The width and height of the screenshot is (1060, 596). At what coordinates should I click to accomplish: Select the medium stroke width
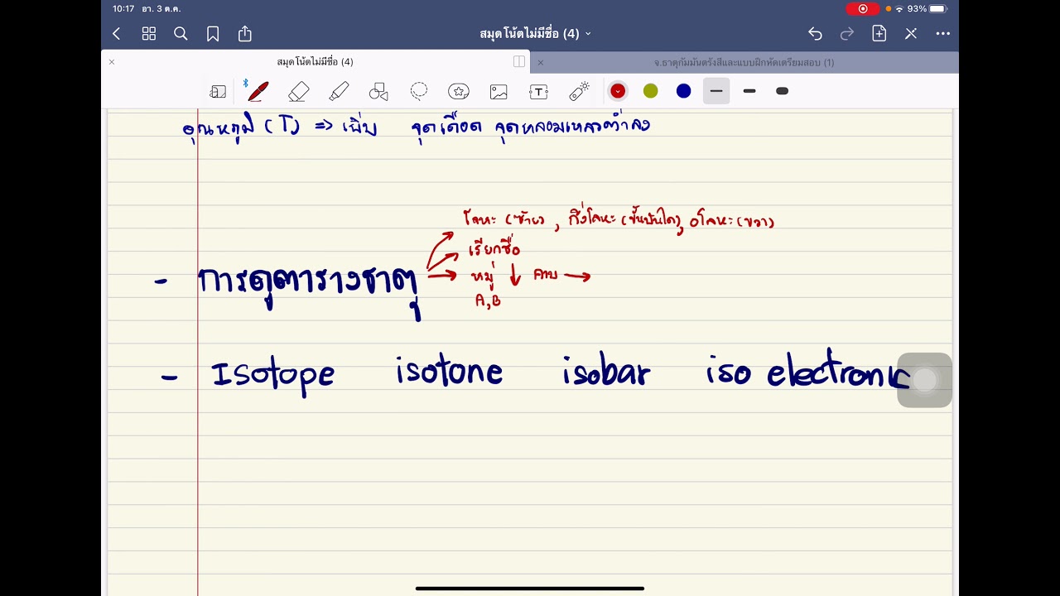[x=749, y=91]
